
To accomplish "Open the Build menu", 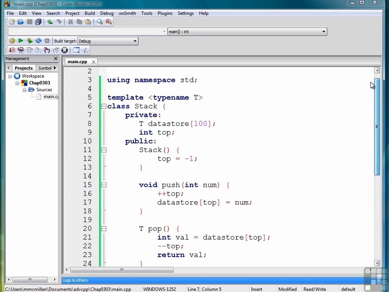I will [x=90, y=13].
